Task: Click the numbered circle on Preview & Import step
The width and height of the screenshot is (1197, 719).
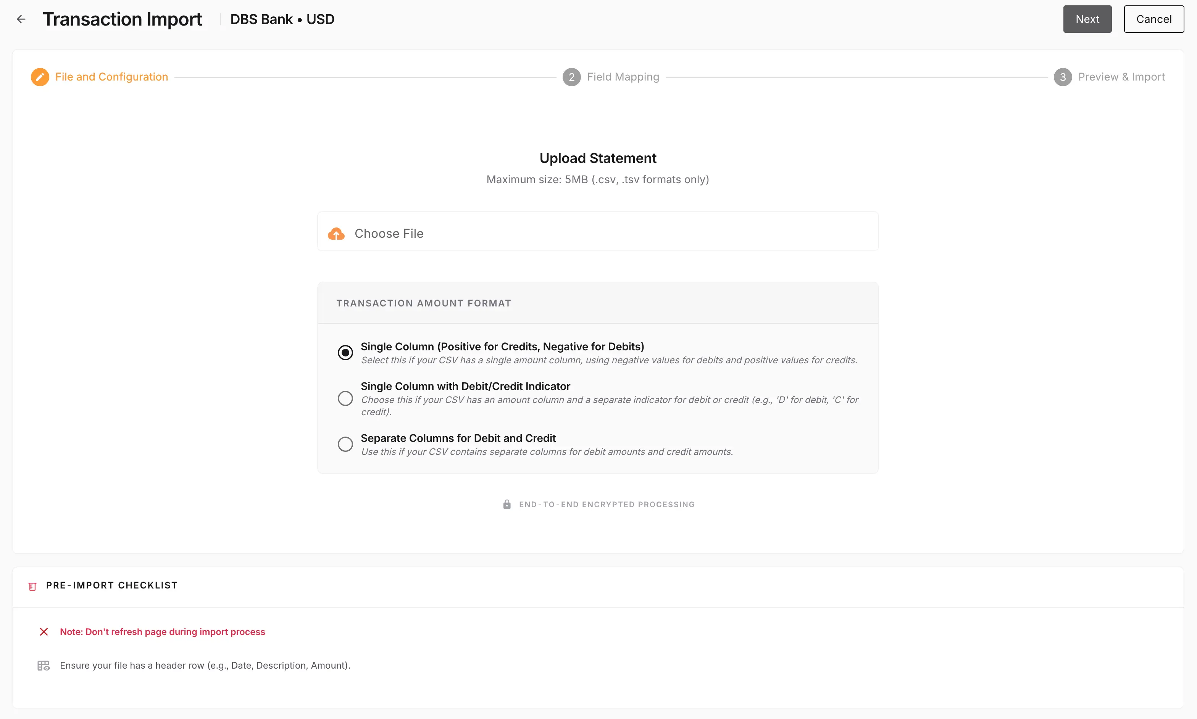Action: point(1062,77)
